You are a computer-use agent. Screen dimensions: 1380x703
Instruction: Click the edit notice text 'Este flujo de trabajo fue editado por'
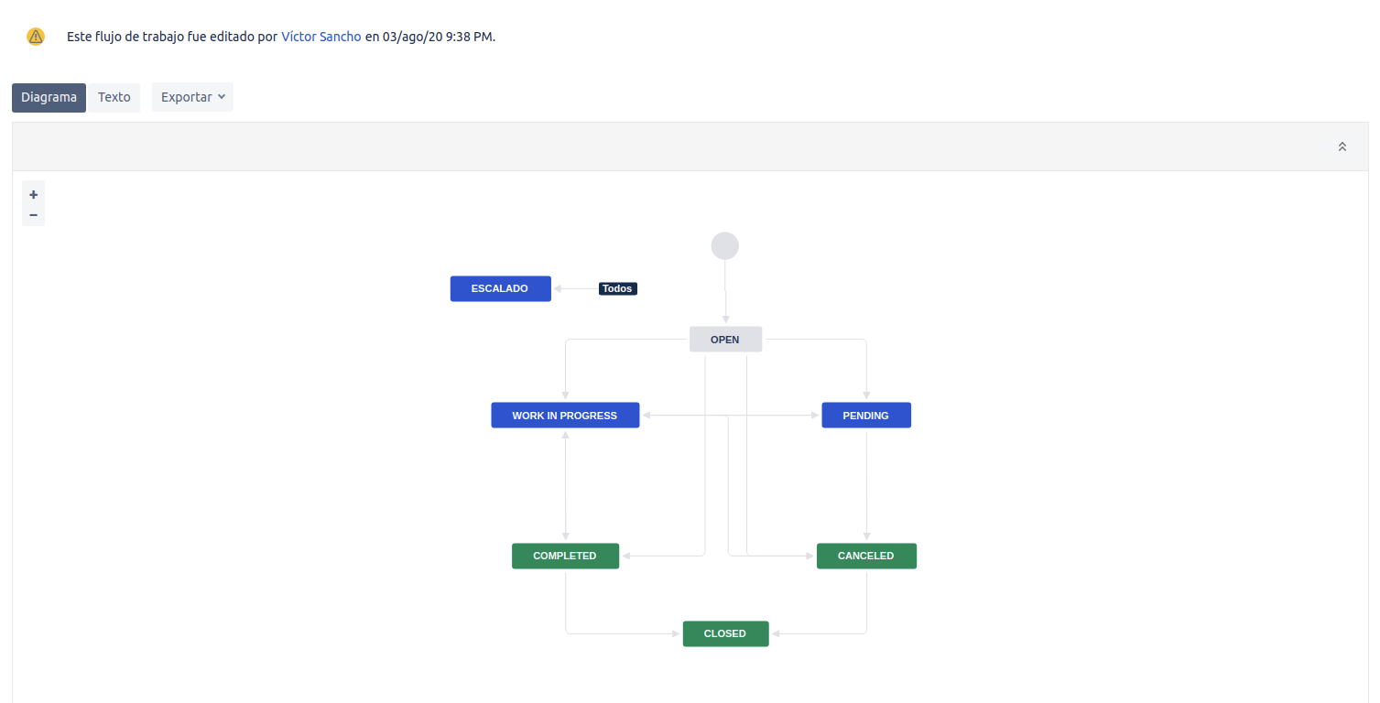tap(172, 37)
